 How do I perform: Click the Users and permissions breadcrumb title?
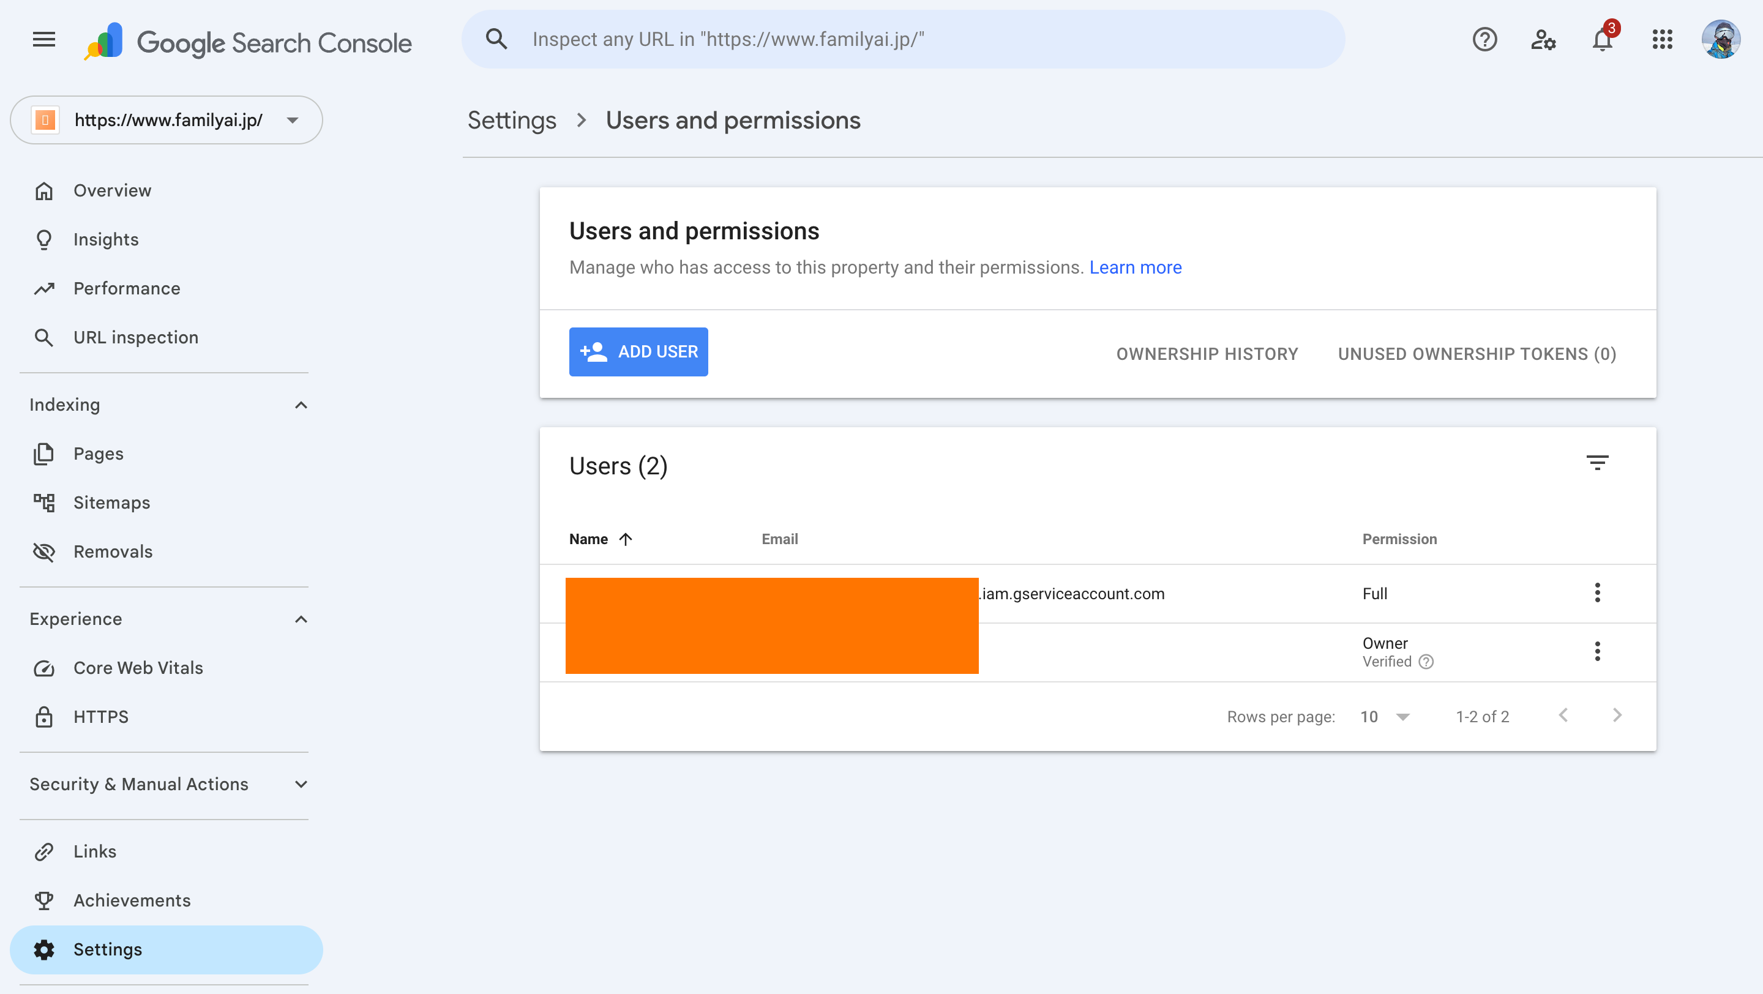tap(733, 121)
